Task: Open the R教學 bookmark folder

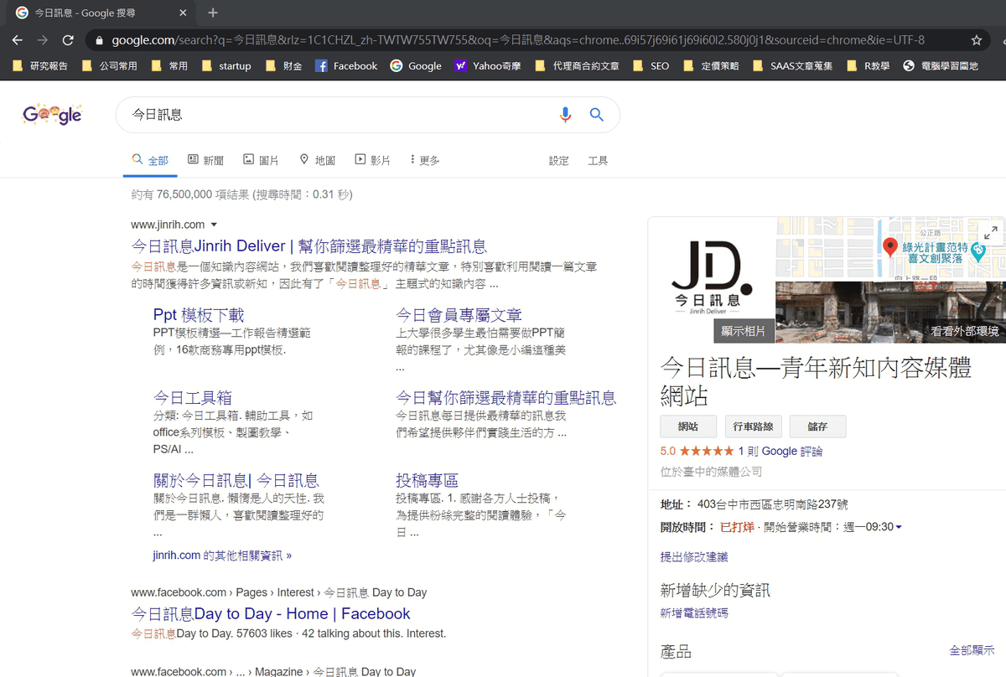Action: pos(868,65)
